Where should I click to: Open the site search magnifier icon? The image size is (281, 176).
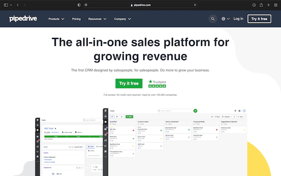click(x=213, y=18)
